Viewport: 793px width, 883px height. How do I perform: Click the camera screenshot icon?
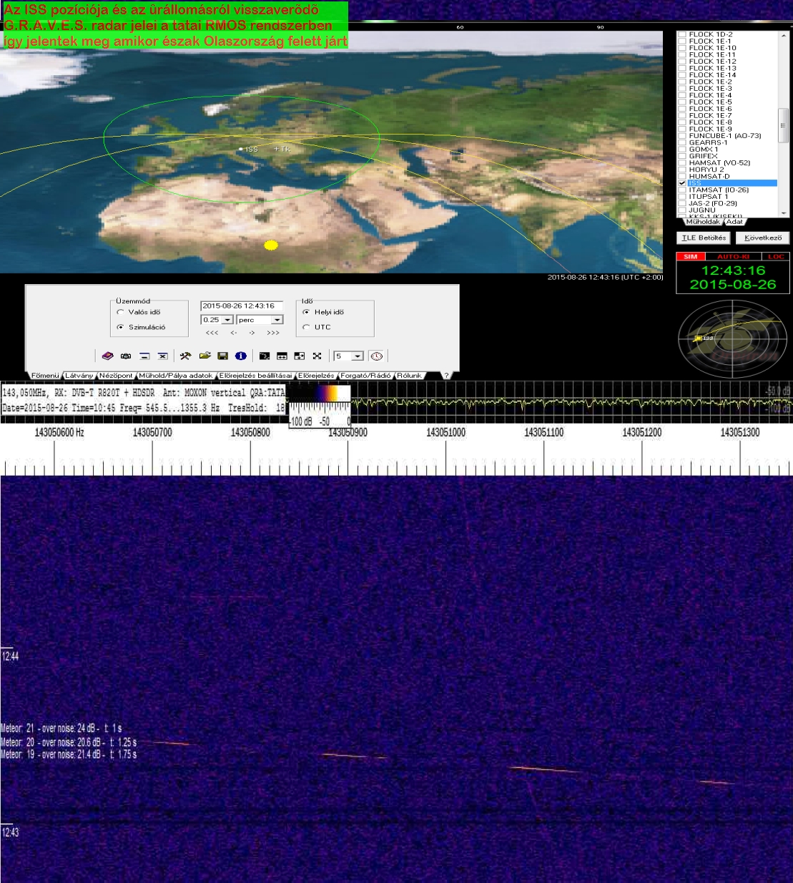pos(126,356)
